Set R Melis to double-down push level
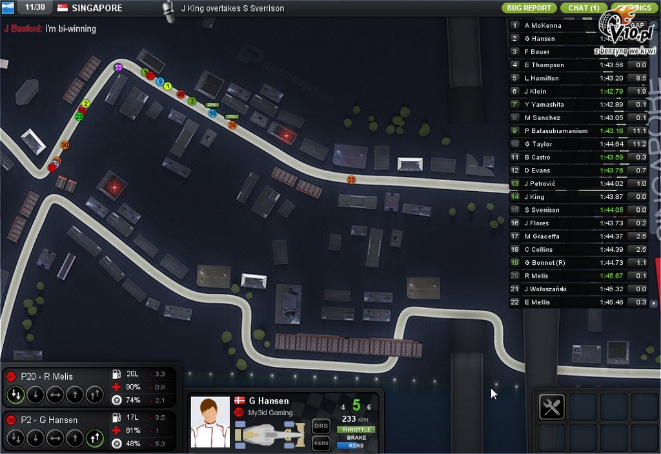Screen dimensions: 661x454 pyautogui.click(x=15, y=395)
